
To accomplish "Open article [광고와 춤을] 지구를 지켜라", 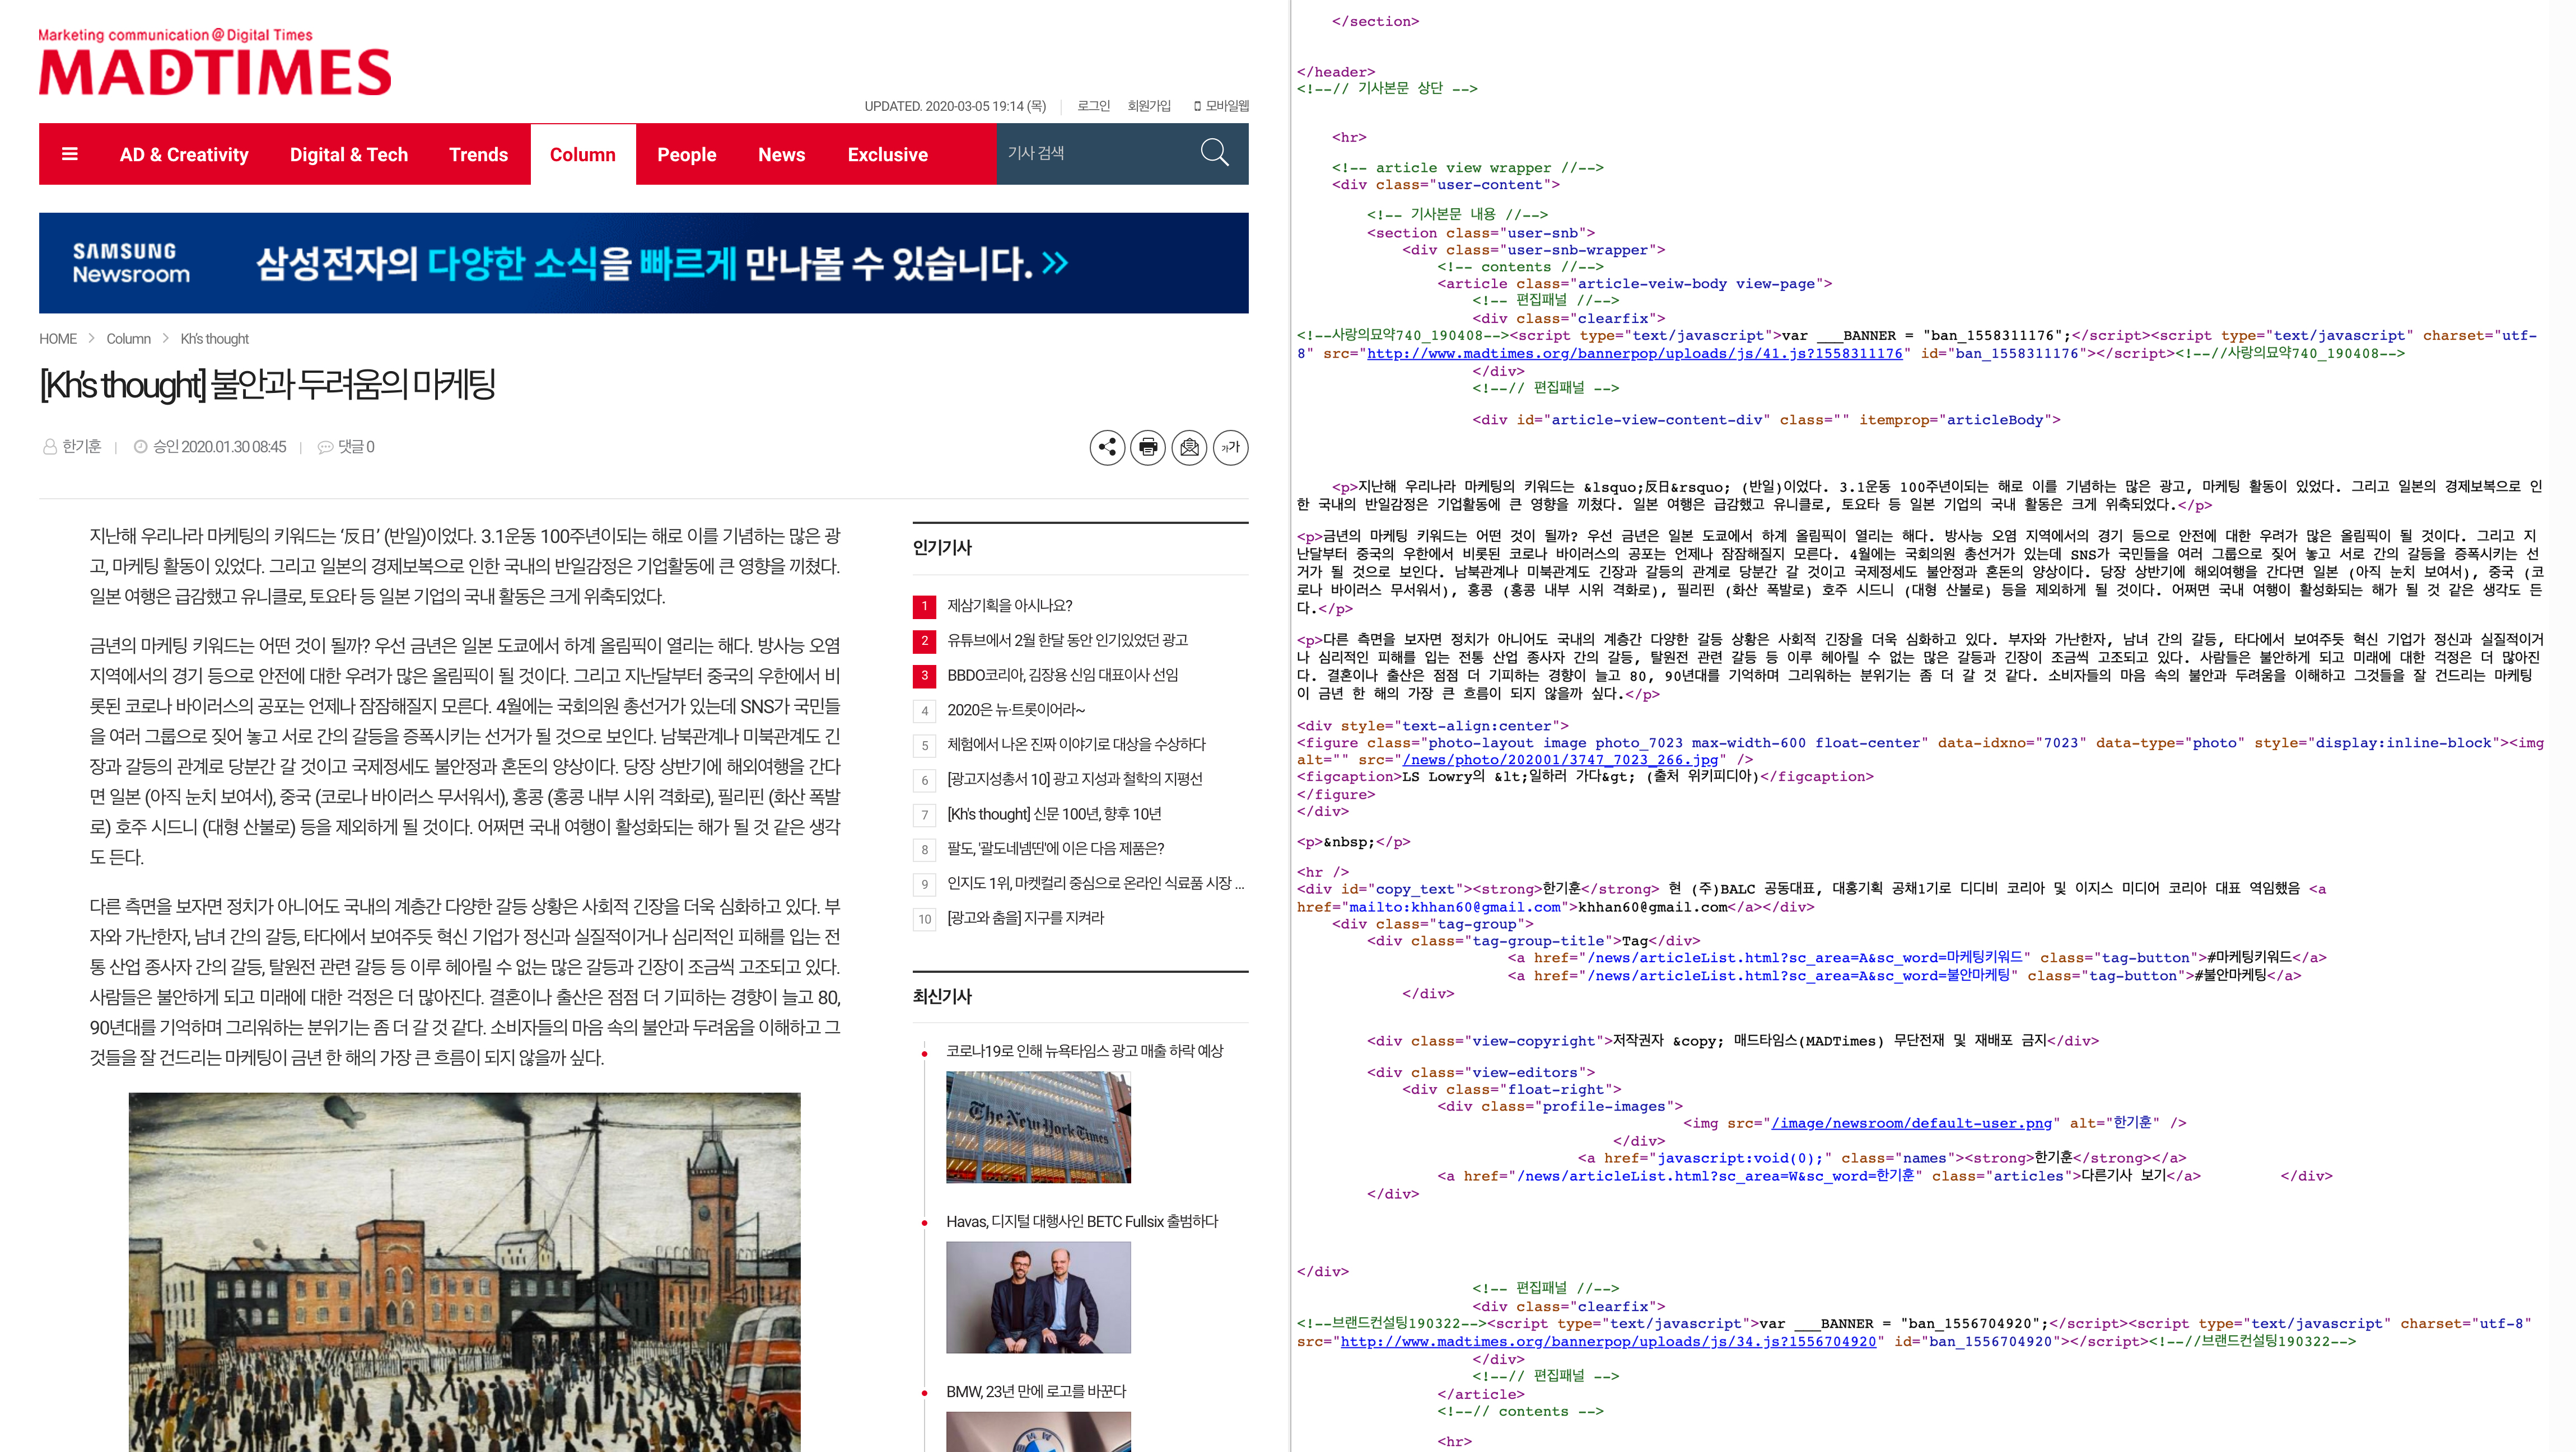I will (x=1025, y=917).
